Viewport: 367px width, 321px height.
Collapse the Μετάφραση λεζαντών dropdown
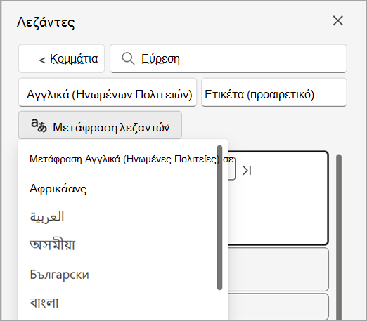100,125
